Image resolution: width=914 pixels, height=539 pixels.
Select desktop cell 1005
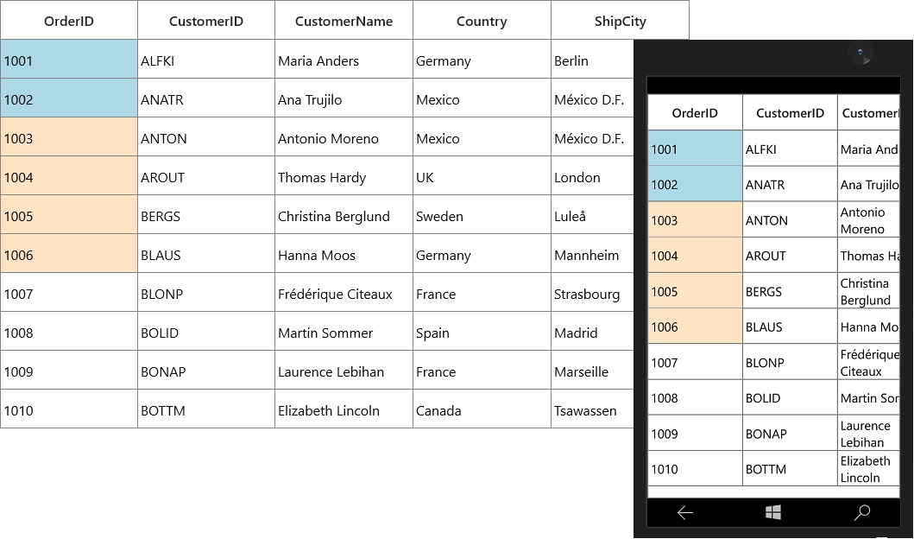(x=69, y=215)
